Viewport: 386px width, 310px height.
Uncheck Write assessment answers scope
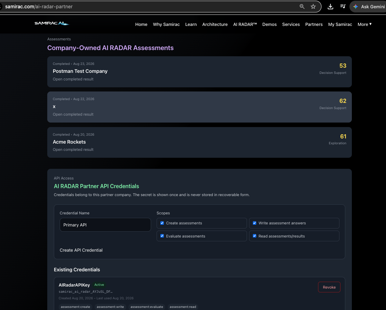(255, 223)
